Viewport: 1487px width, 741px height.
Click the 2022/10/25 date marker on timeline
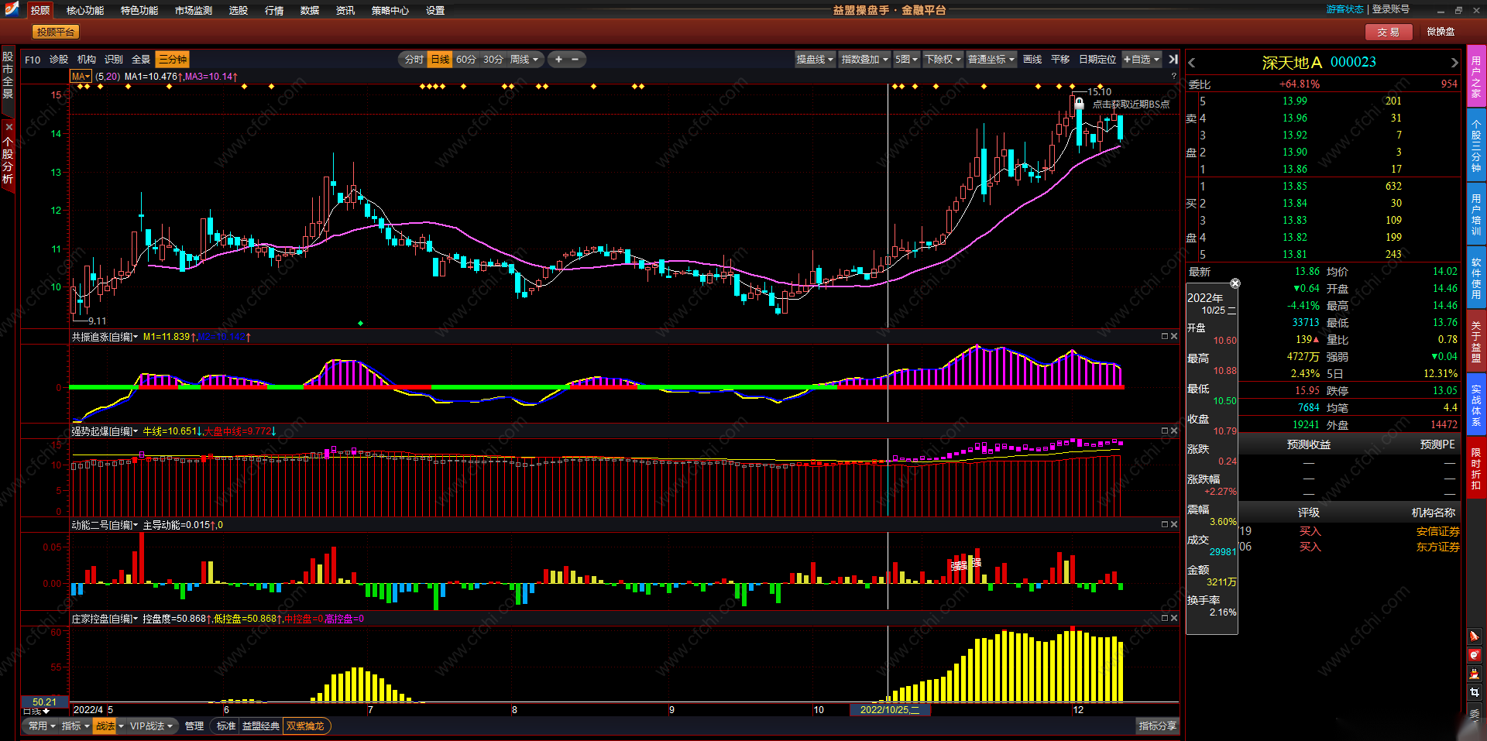(x=889, y=710)
